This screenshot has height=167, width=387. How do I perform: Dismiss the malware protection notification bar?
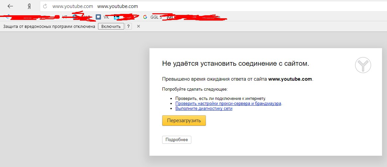coord(139,26)
